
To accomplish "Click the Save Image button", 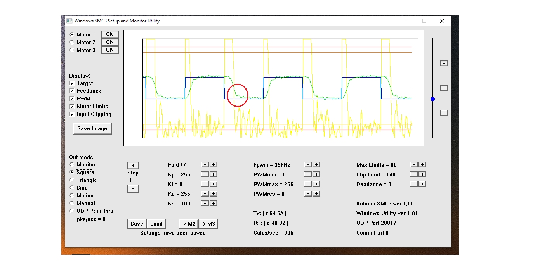I will tap(92, 129).
